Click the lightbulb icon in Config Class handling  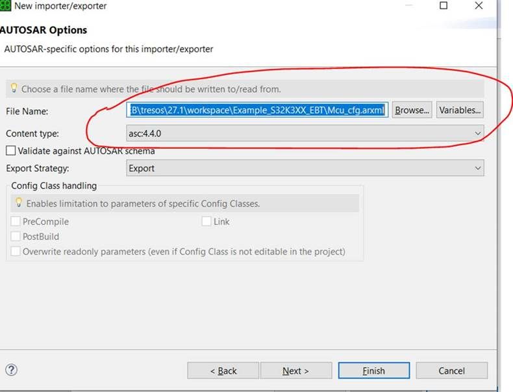[19, 203]
